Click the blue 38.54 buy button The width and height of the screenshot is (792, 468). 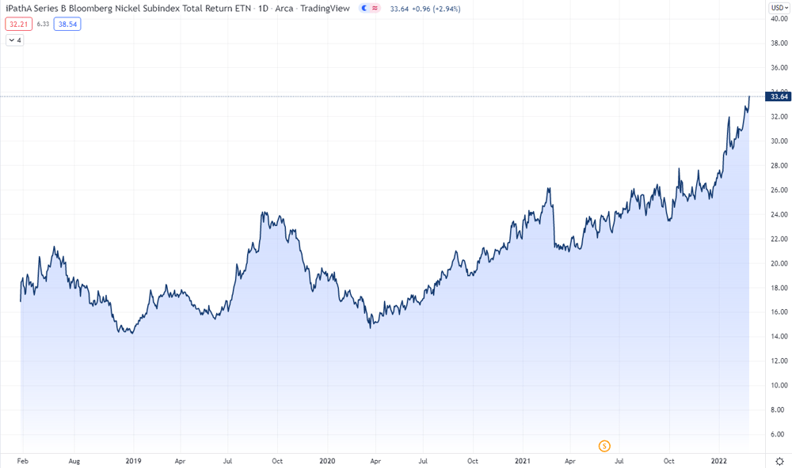click(67, 25)
